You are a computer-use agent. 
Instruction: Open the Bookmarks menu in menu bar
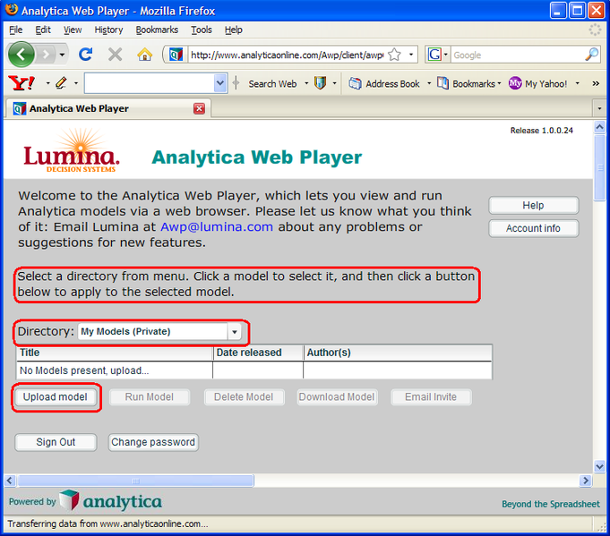(157, 30)
